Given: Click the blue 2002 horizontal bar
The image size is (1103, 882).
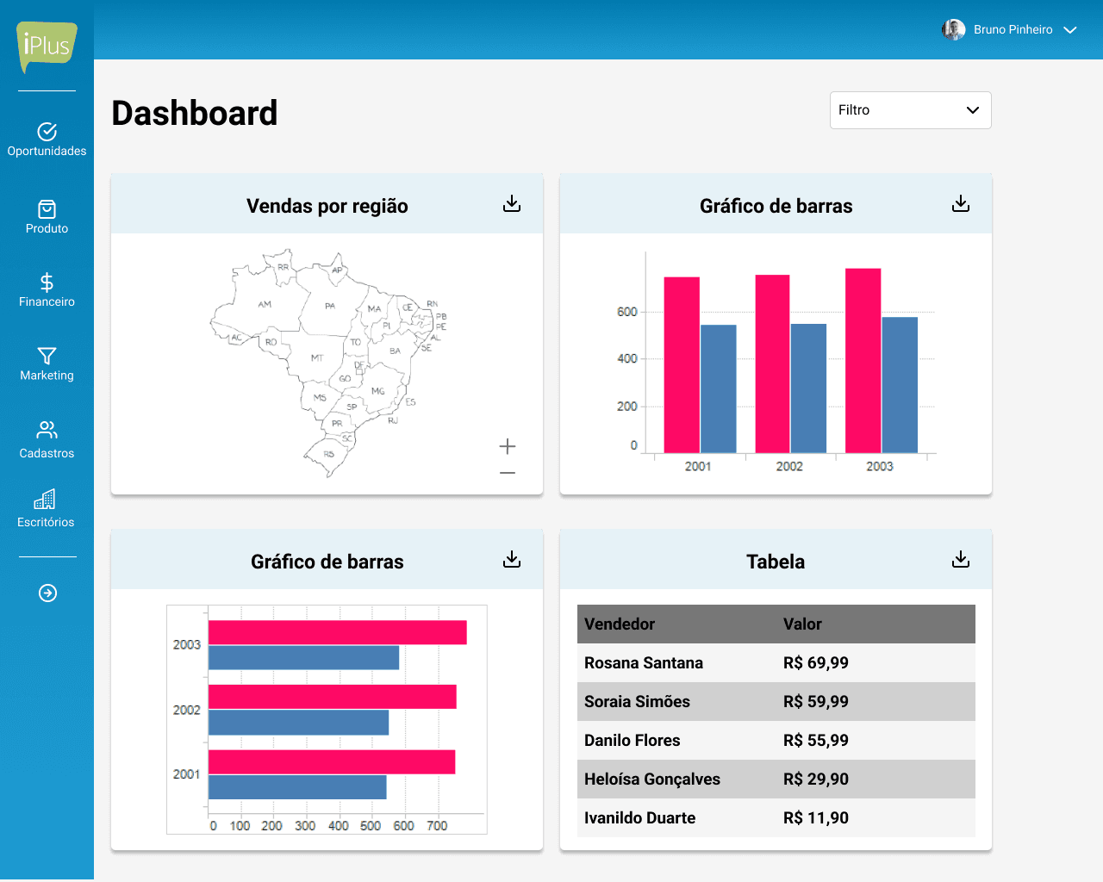Looking at the screenshot, I should 299,723.
